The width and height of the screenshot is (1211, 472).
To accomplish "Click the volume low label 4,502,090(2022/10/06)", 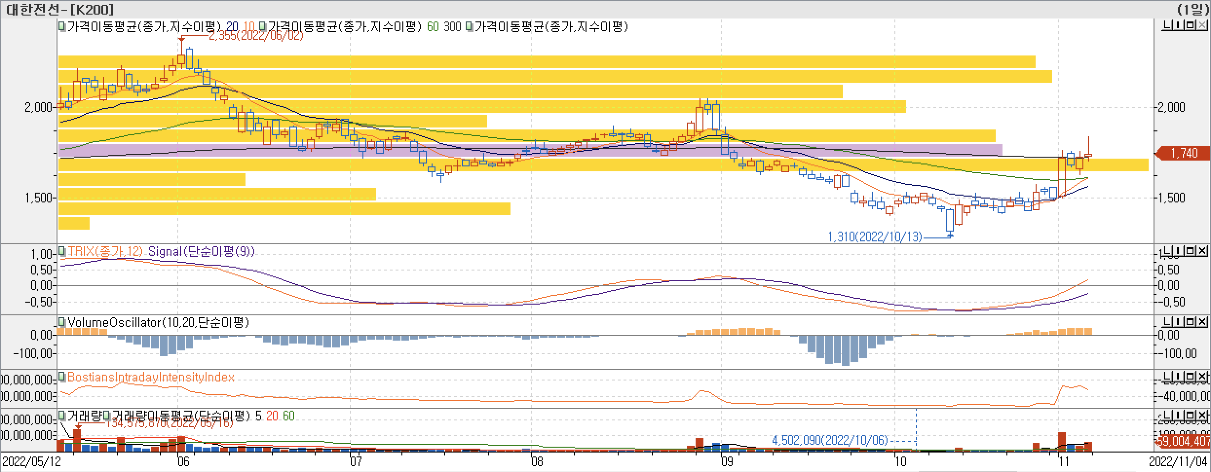I will [830, 440].
